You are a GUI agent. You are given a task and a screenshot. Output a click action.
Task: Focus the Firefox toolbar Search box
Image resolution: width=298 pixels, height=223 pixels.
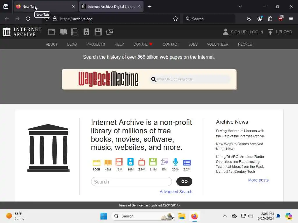tap(209, 19)
